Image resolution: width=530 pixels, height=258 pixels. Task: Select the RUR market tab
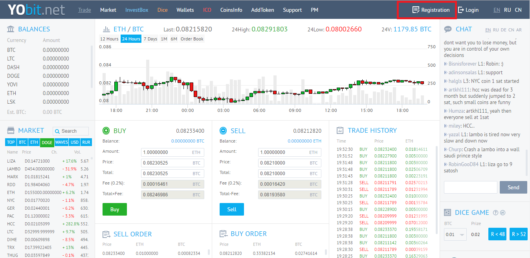click(x=86, y=143)
